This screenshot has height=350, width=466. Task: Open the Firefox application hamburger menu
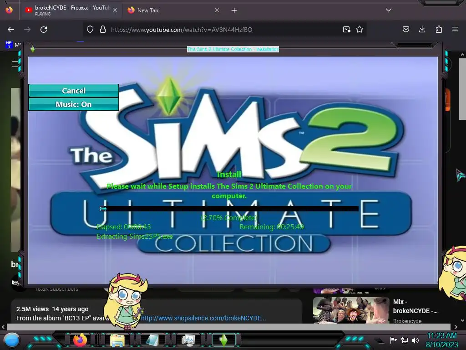tap(455, 29)
